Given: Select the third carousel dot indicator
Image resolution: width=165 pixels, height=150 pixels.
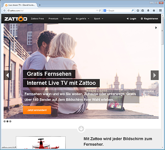Looking at the screenshot, I should click(10, 121).
